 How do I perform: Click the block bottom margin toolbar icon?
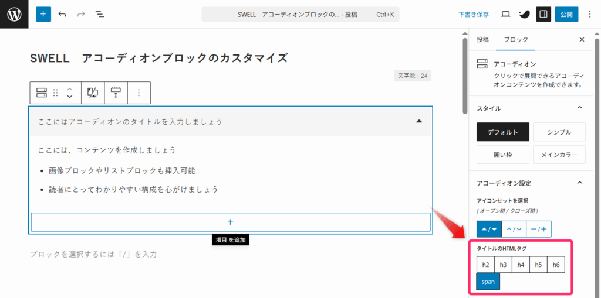click(x=116, y=93)
